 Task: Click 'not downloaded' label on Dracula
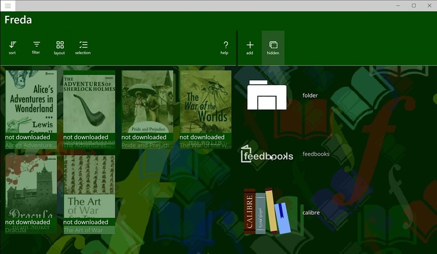(x=28, y=222)
